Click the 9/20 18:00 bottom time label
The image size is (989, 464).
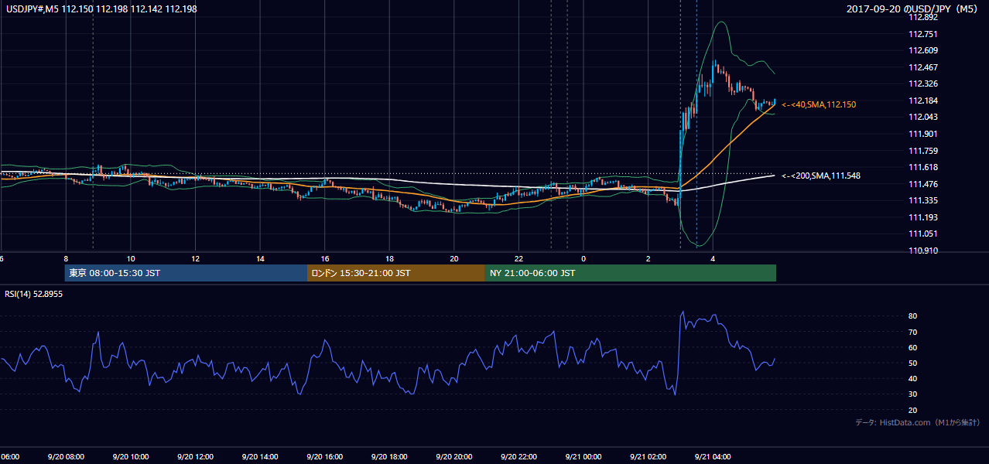tap(389, 457)
